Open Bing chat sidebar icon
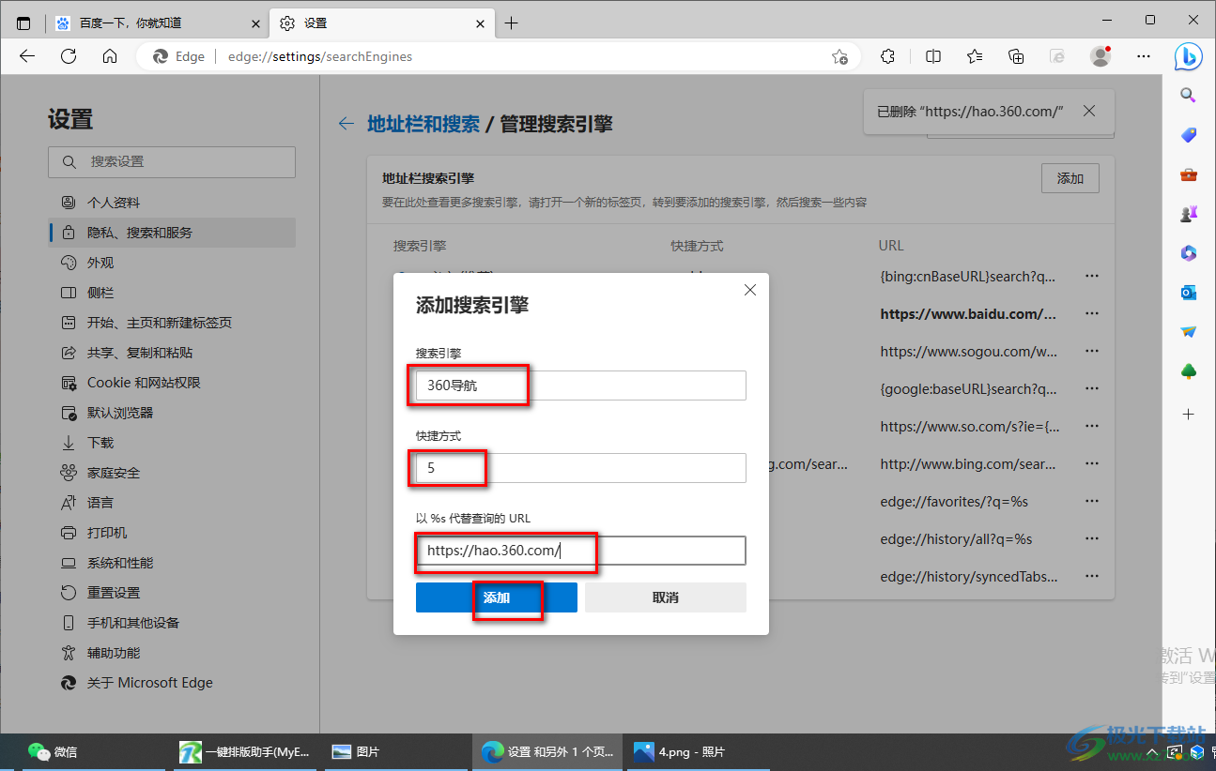This screenshot has height=771, width=1216. (1189, 56)
